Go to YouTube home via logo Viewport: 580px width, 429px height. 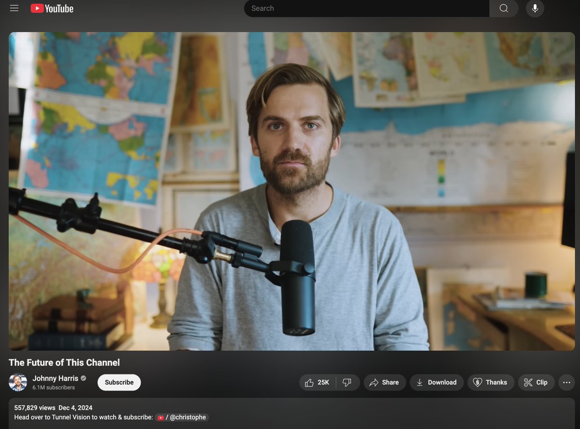click(52, 8)
